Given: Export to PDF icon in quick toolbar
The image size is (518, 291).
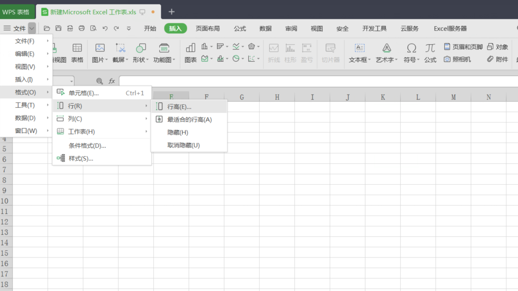Looking at the screenshot, I should coord(70,29).
